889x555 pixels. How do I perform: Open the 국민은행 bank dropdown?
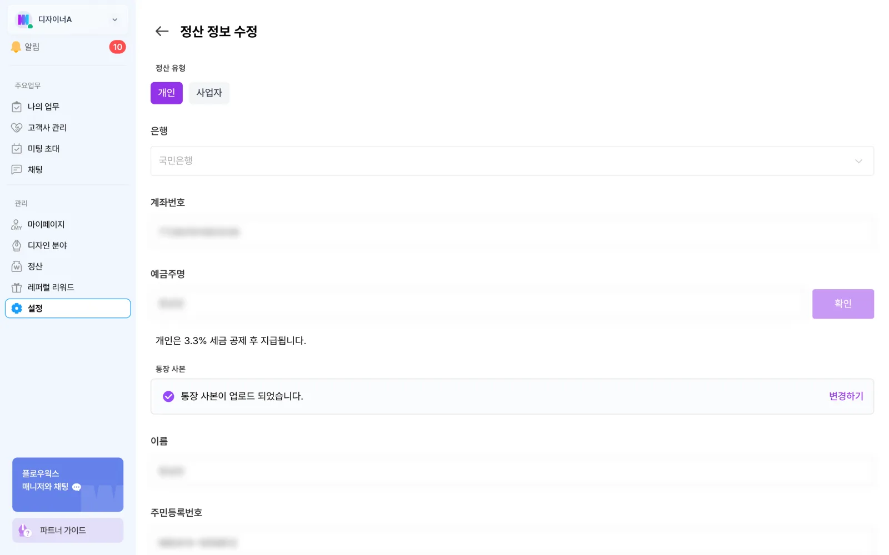click(512, 161)
